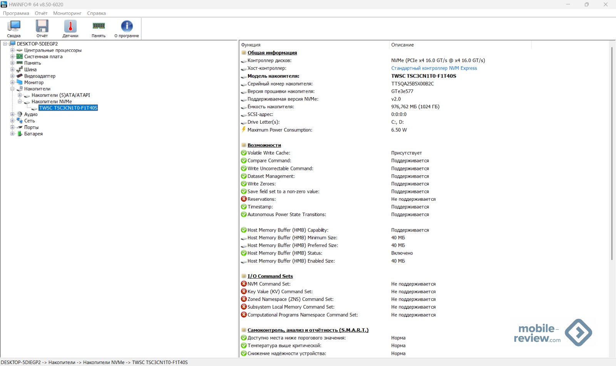Click the red cross icon beside Reservations
The height and width of the screenshot is (366, 616).
point(244,199)
